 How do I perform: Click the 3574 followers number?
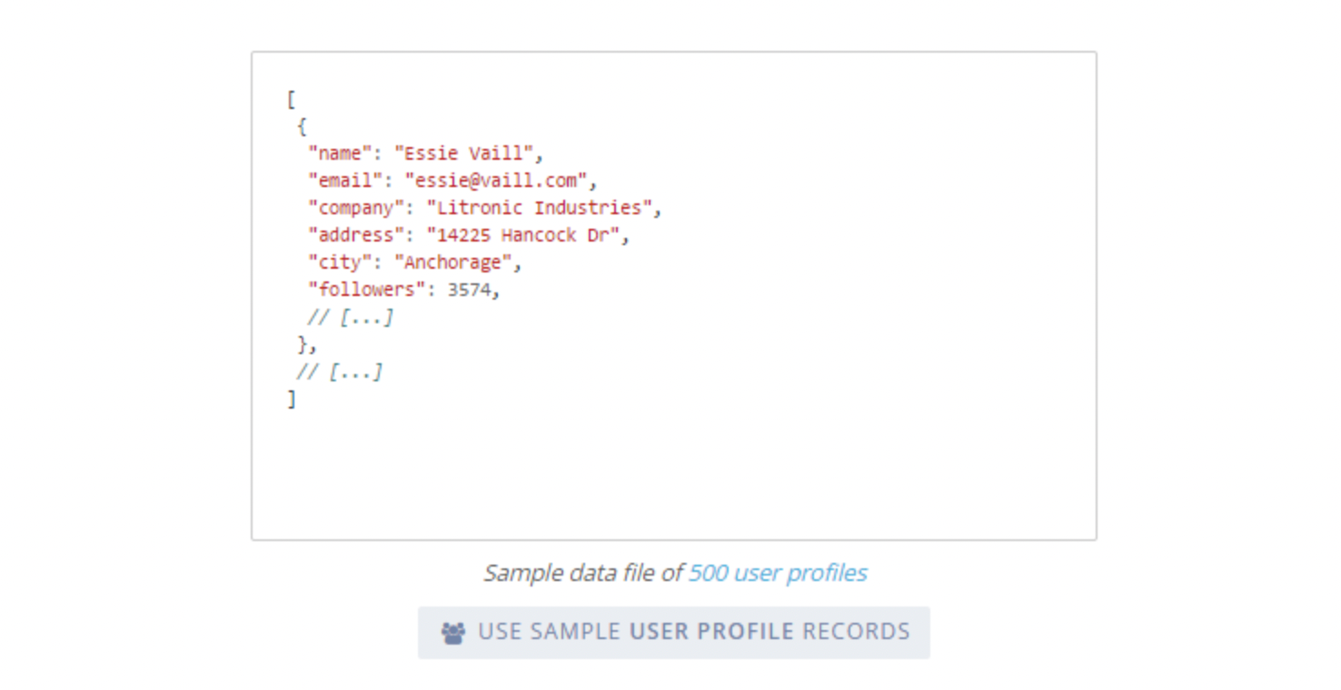pyautogui.click(x=469, y=290)
